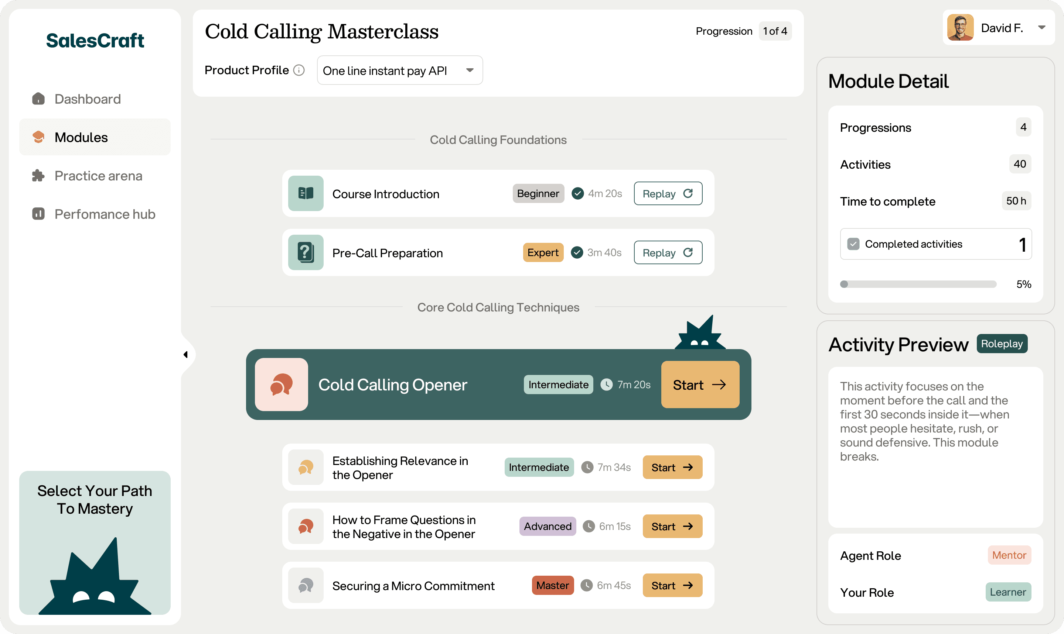Click the Select Your Path To Mastery card

95,542
